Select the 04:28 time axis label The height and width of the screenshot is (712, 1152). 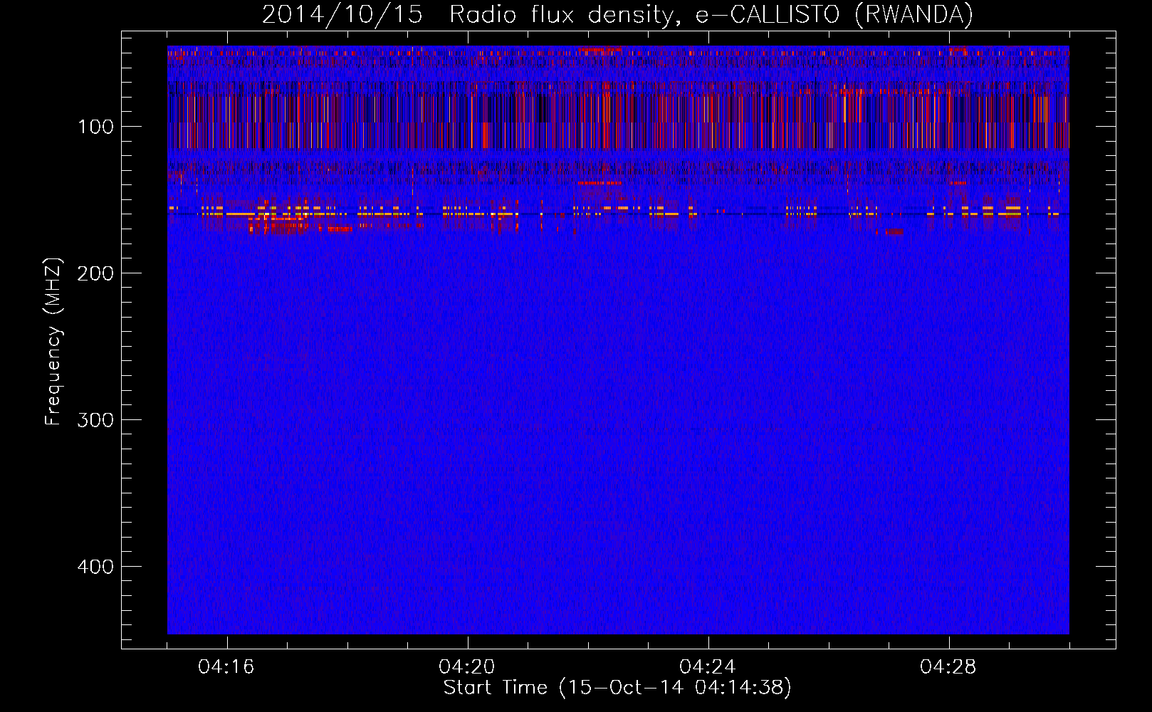click(x=948, y=667)
